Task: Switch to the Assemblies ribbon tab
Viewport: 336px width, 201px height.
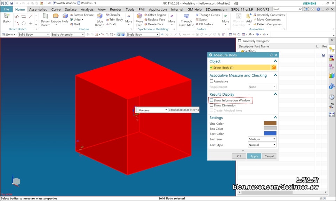Action: point(38,9)
